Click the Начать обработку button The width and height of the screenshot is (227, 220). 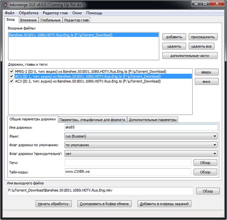pos(53,204)
